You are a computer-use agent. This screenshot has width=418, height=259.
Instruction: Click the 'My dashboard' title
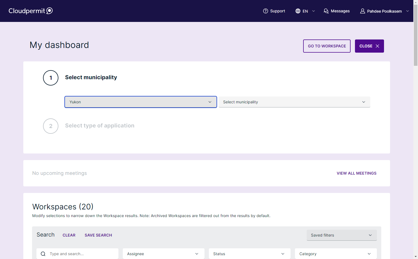59,45
